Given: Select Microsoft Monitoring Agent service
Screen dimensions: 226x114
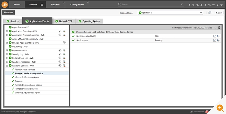Looking at the screenshot, I should pos(27,77).
